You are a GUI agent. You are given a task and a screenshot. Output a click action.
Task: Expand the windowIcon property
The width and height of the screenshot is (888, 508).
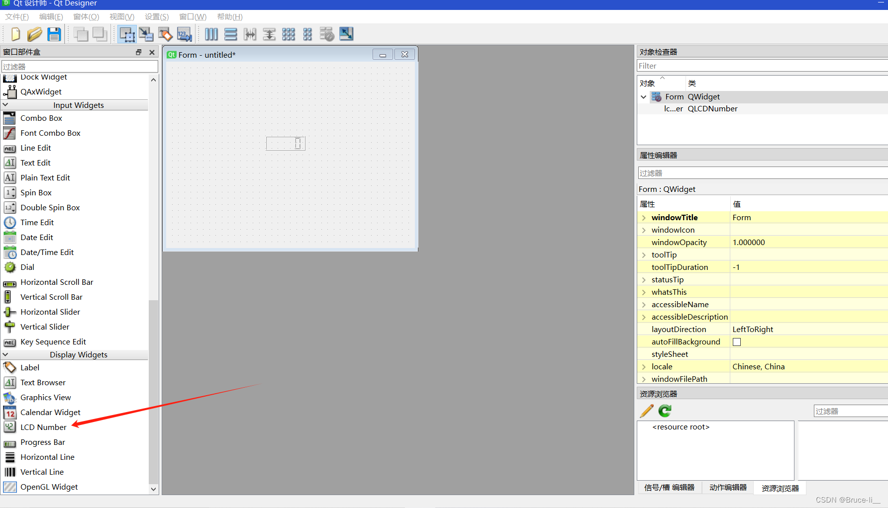point(644,230)
